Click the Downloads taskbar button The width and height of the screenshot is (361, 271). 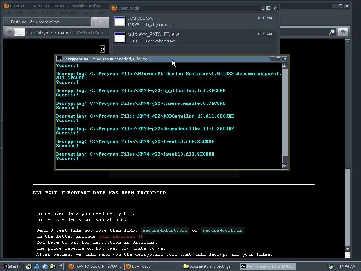(x=153, y=266)
